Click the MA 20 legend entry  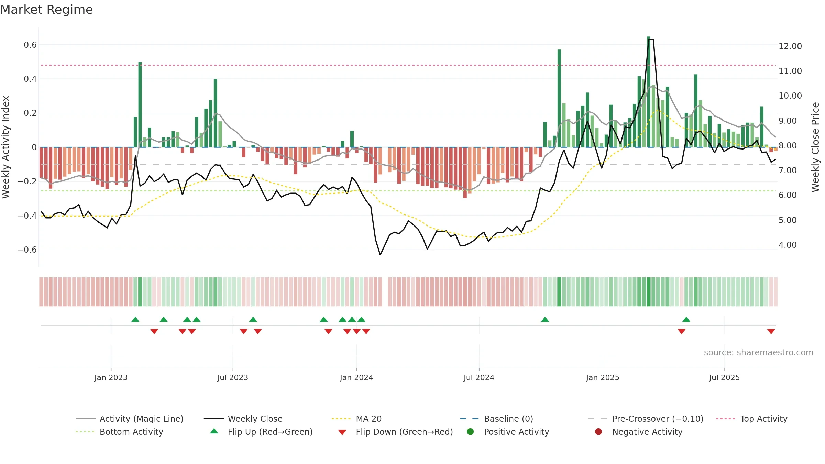point(356,419)
